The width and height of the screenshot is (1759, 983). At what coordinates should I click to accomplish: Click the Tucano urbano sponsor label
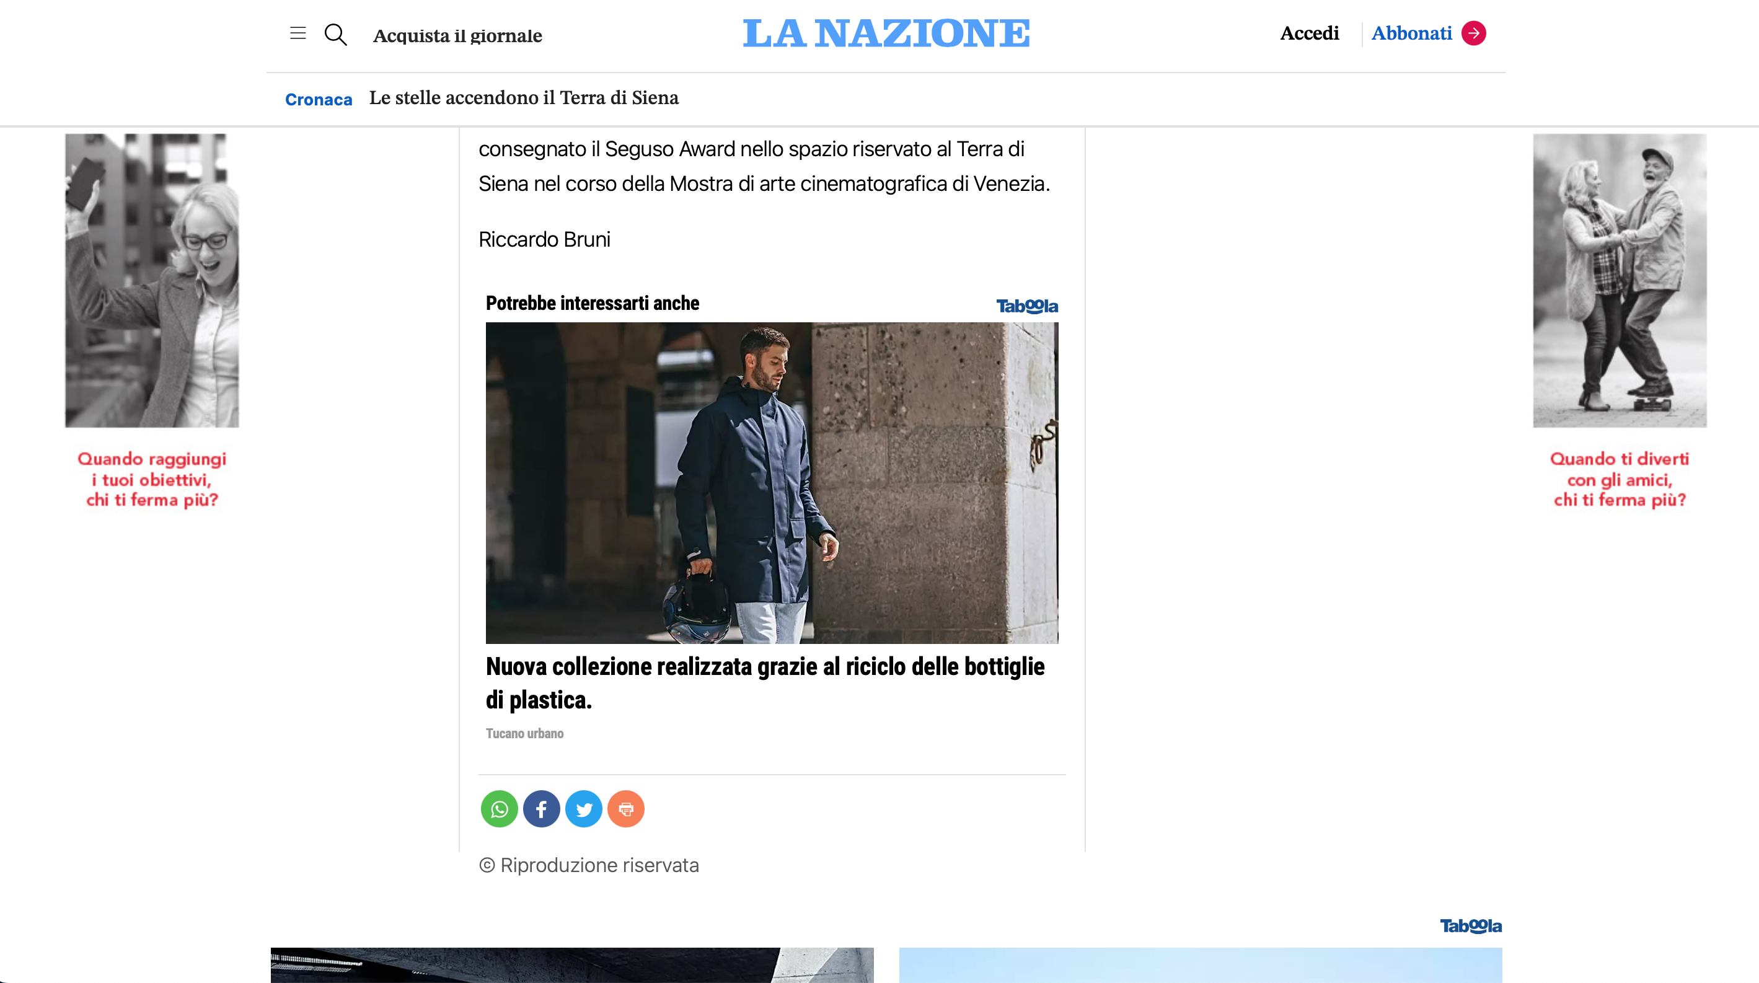524,734
